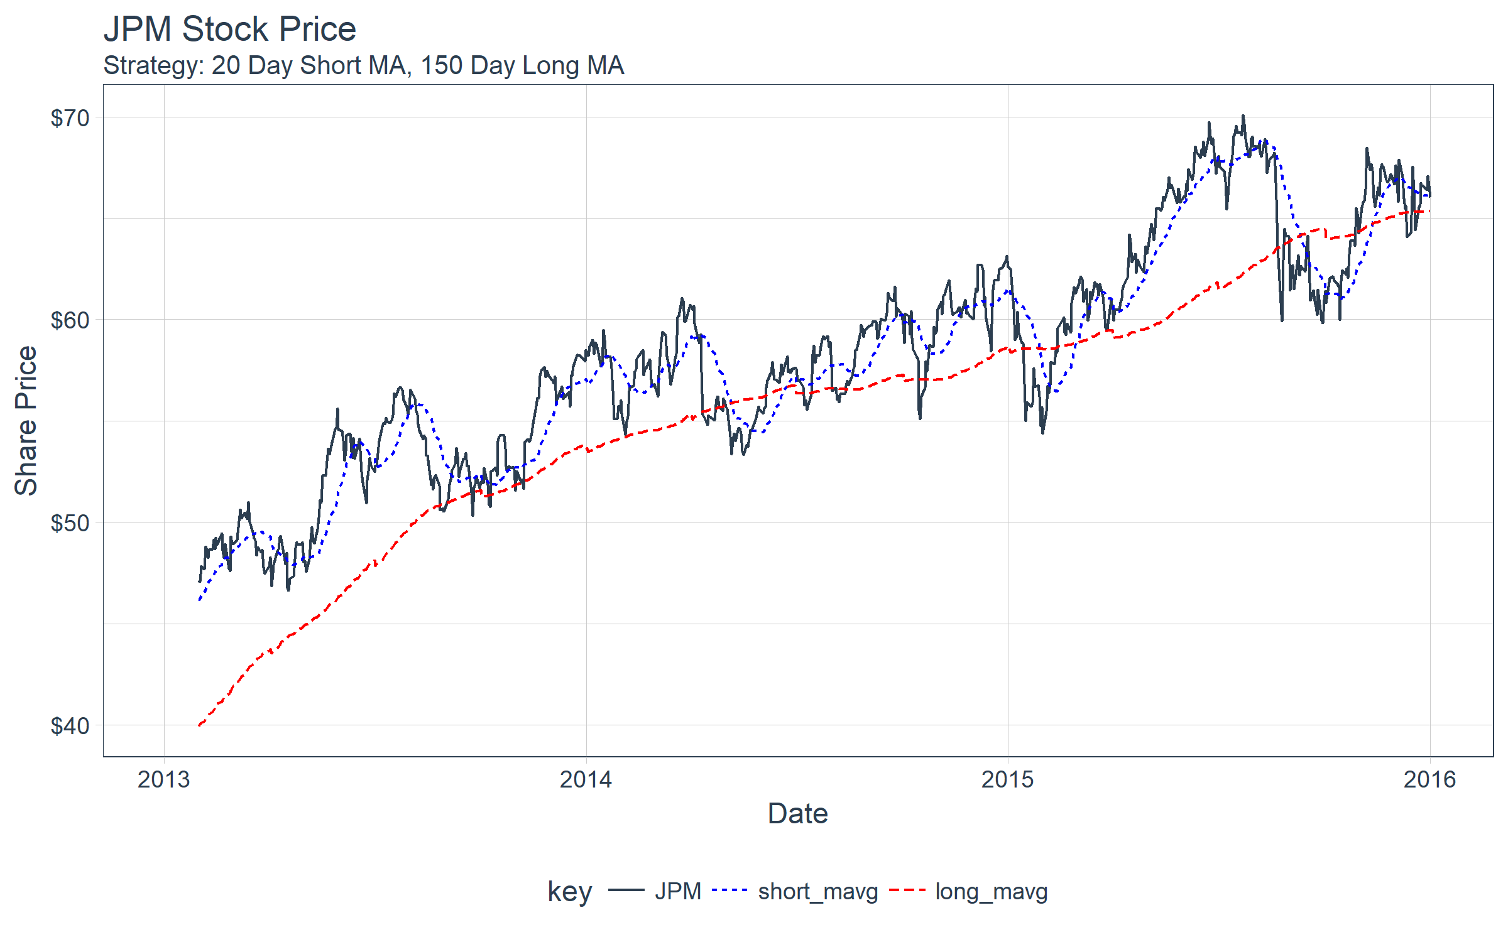Image resolution: width=1508 pixels, height=942 pixels.
Task: Click the 'short_mavg' legend label
Action: (x=818, y=892)
